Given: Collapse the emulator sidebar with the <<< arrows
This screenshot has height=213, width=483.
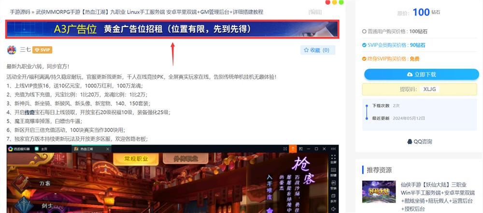Looking at the screenshot, I should pos(333,149).
